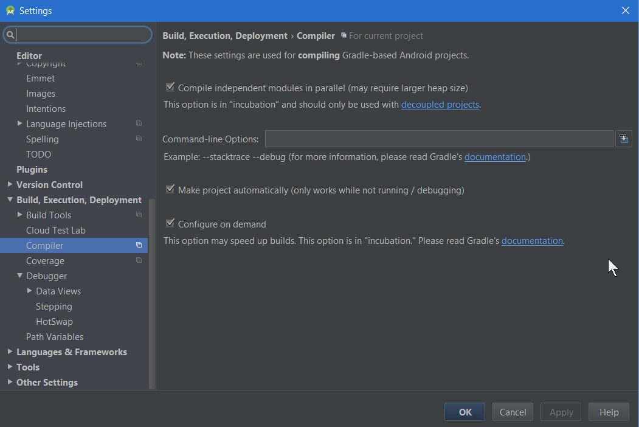
Task: Open Gradle documentation link under command-line options
Action: (495, 156)
